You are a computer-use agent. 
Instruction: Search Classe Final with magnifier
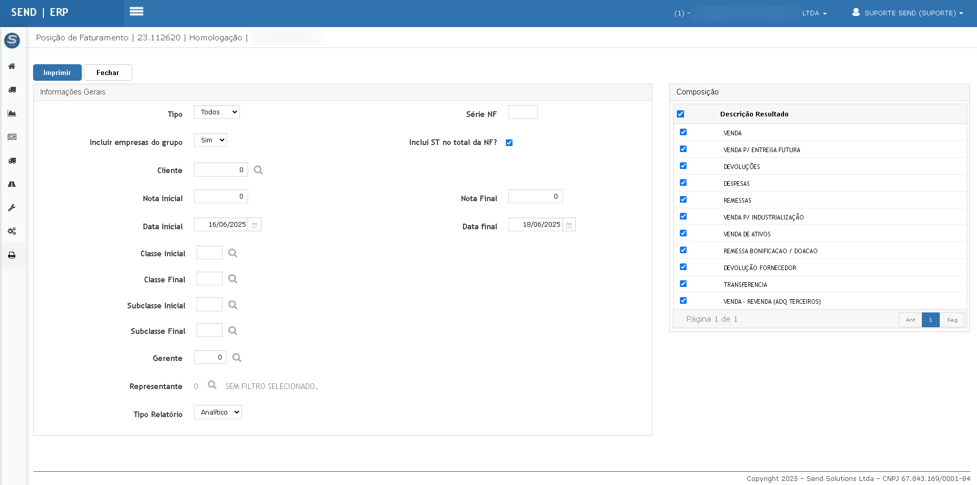(x=233, y=279)
